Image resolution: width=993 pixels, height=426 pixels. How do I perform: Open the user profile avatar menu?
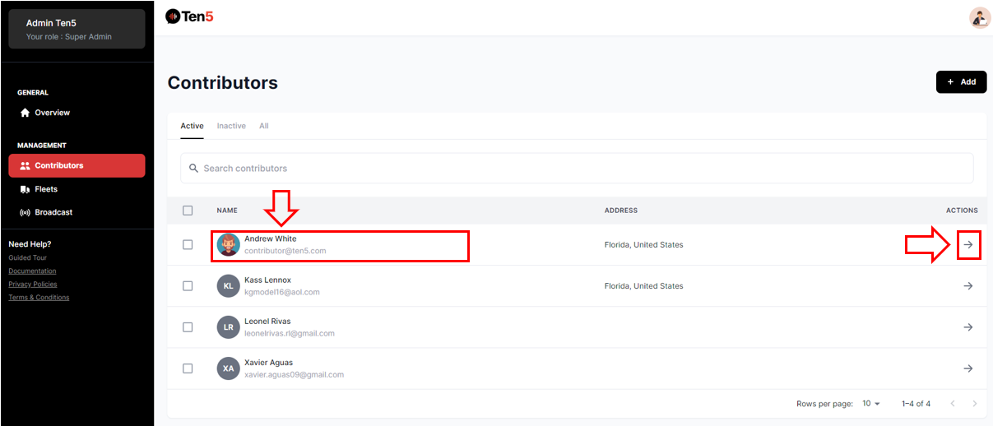tap(979, 18)
